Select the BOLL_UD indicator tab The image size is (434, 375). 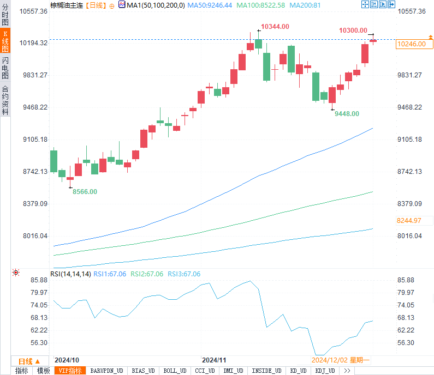click(175, 371)
